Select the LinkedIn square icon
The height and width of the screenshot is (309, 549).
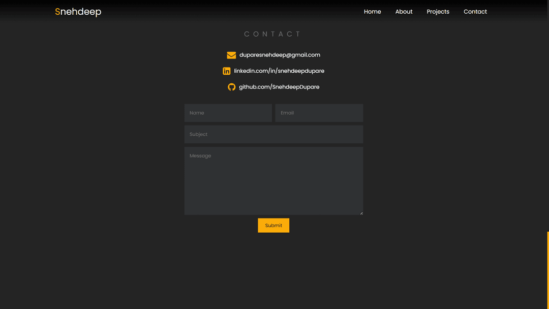click(x=227, y=71)
